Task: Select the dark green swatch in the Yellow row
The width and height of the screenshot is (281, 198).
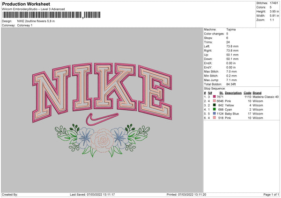Action: (x=214, y=105)
